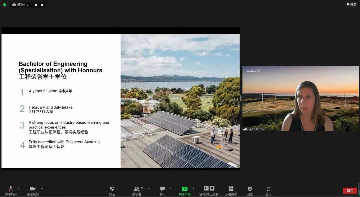Image resolution: width=360 pixels, height=197 pixels.
Task: Open the View (视图) menu at top right
Action: 352,4
